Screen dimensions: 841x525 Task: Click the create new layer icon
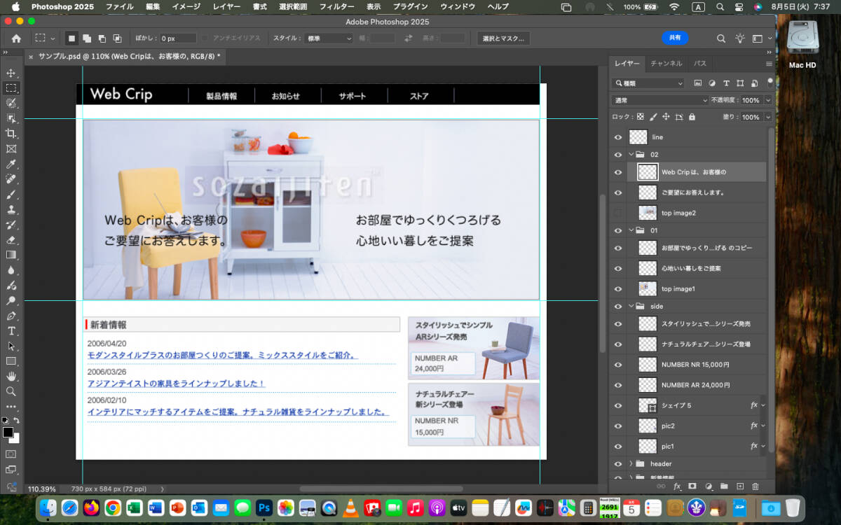tap(739, 486)
